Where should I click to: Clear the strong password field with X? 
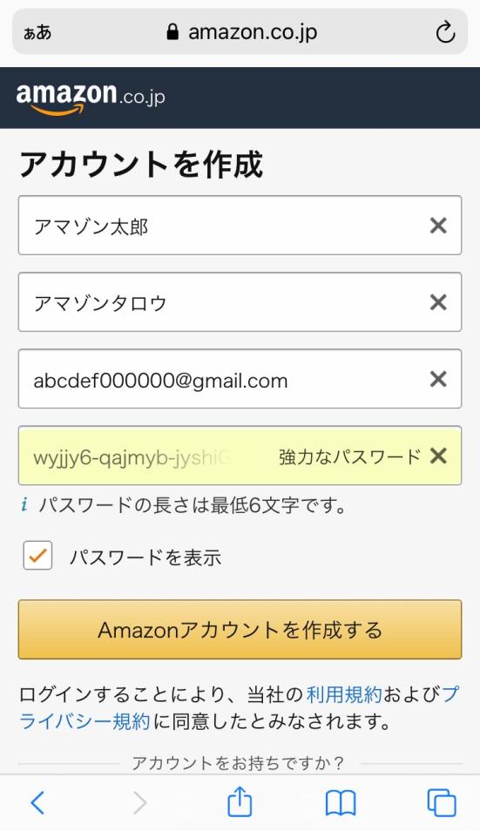tap(438, 456)
